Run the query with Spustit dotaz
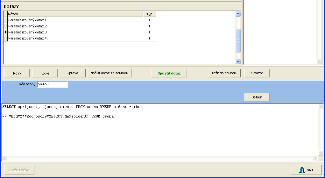The height and width of the screenshot is (178, 325). click(169, 73)
